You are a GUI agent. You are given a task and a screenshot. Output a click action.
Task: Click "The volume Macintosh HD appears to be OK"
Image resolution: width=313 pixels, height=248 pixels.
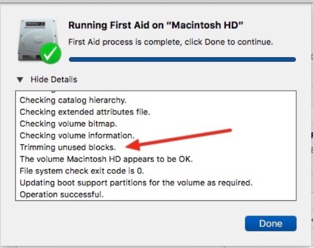(x=106, y=159)
